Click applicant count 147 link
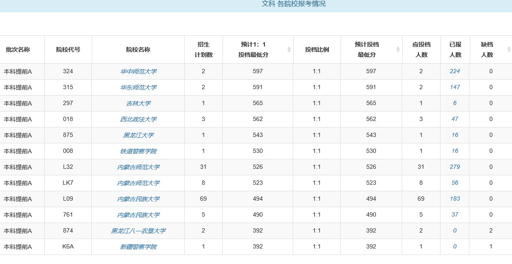Image resolution: width=512 pixels, height=264 pixels. coord(455,87)
